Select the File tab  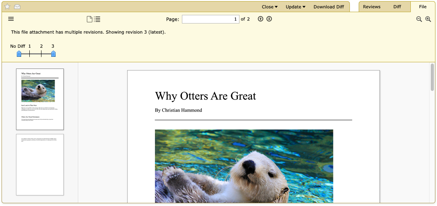(x=423, y=7)
